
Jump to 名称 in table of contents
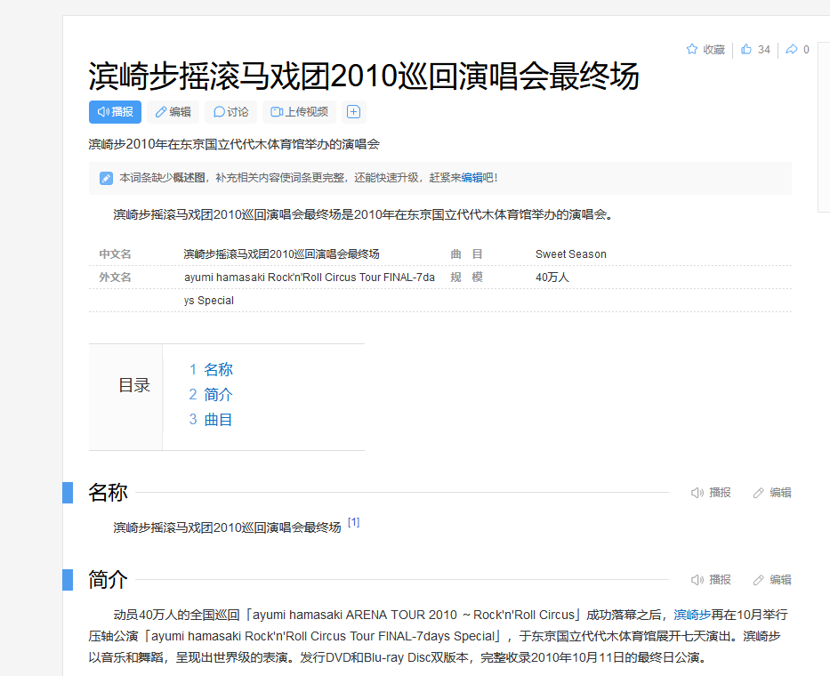[218, 370]
